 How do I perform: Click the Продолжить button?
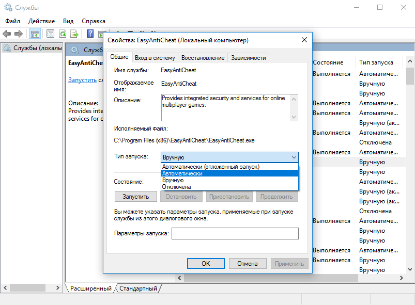[276, 197]
